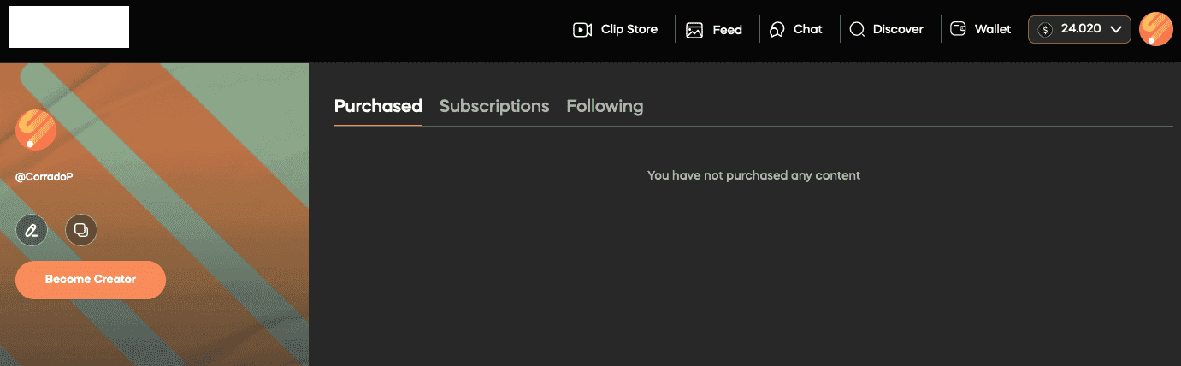Open the account avatar in the top-right corner

pyautogui.click(x=1156, y=30)
